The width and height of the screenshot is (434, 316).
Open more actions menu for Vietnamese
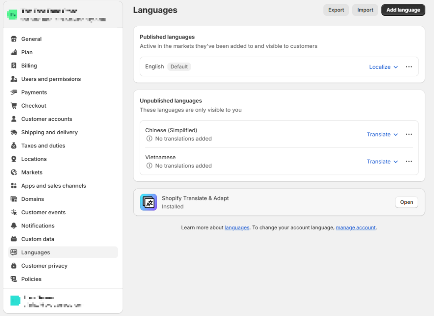click(409, 161)
